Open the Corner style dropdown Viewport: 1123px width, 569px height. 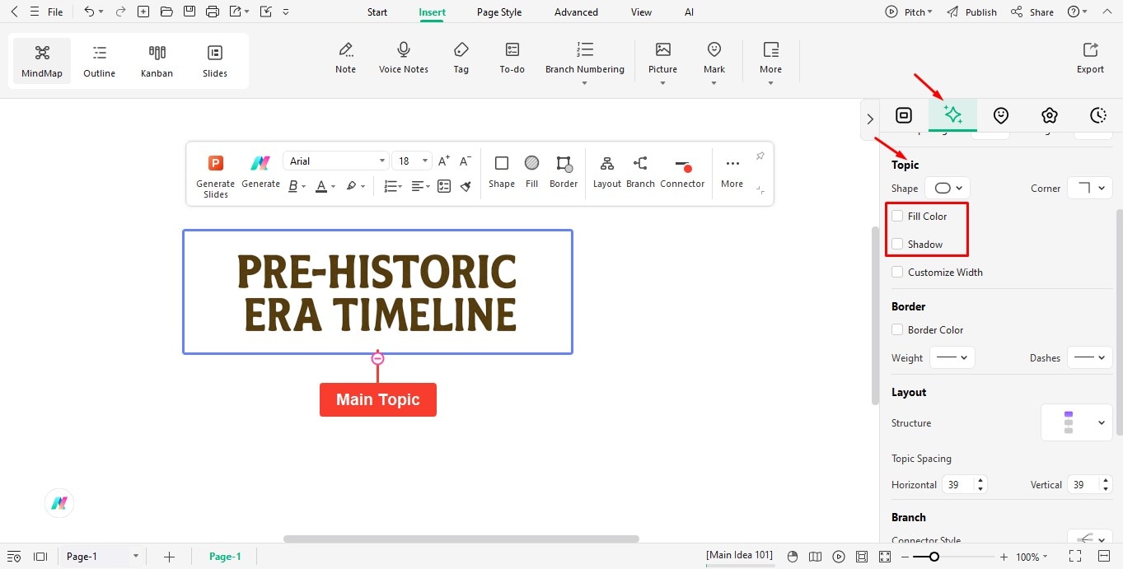coord(1089,188)
